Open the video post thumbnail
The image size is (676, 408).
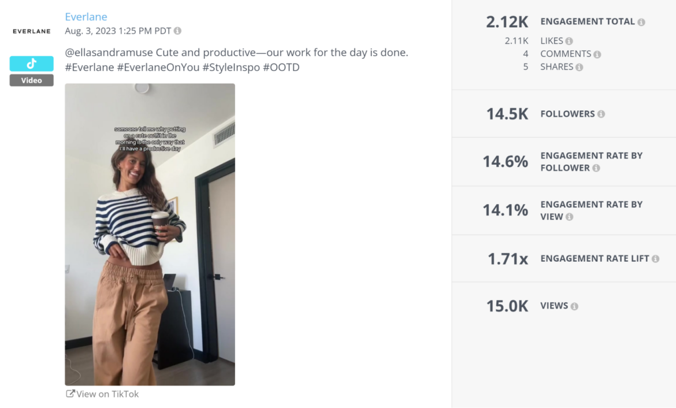[x=150, y=234]
